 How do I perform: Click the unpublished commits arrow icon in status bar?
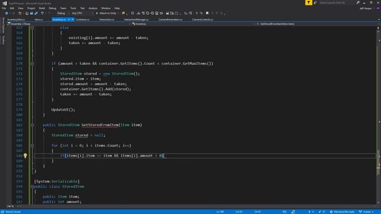tap(310, 212)
